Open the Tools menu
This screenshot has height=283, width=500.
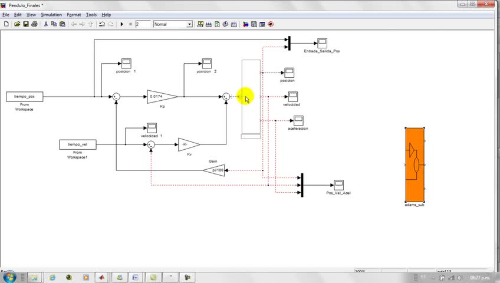point(91,15)
